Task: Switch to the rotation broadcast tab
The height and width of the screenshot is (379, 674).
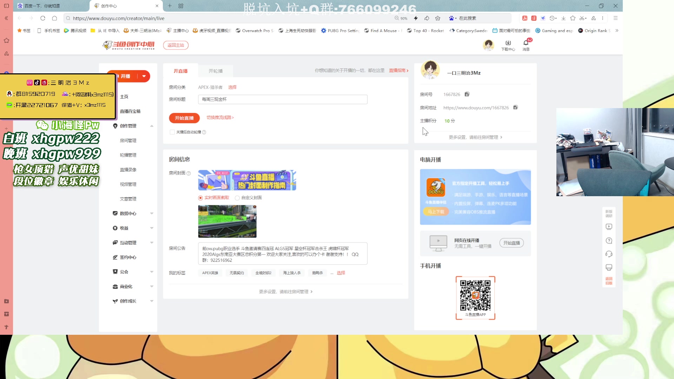Action: pos(216,71)
